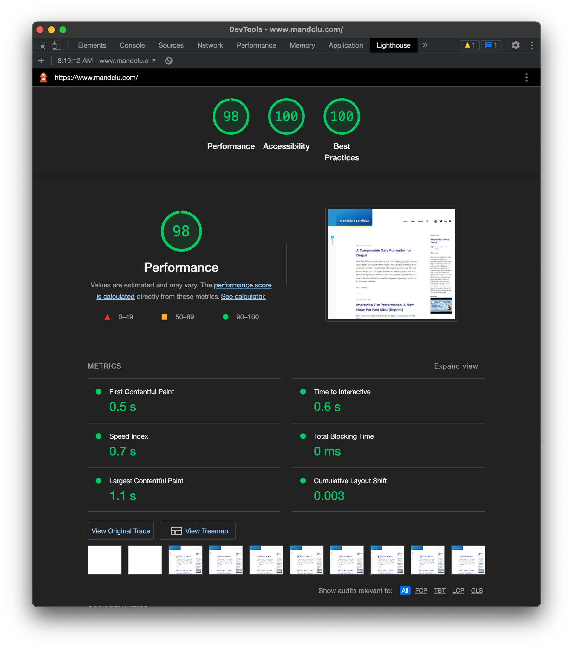This screenshot has height=649, width=573.
Task: Filter audits by LCP
Action: coord(458,591)
